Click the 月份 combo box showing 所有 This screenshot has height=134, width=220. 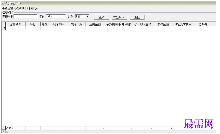82,16
